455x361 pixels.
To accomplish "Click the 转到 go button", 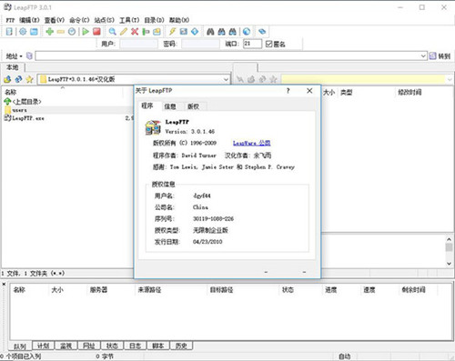I will [440, 56].
